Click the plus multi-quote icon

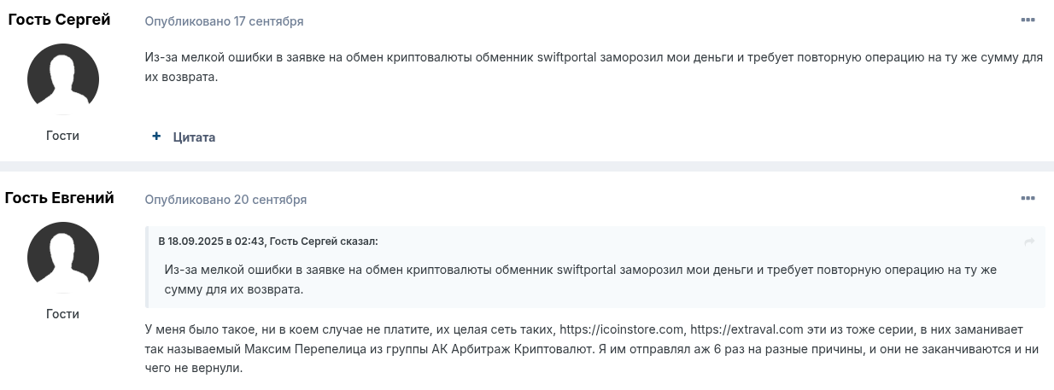tap(156, 137)
